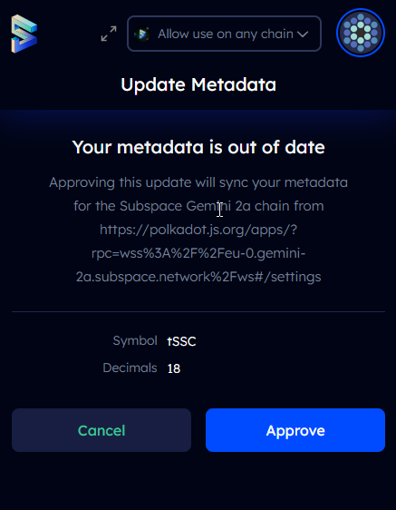Click the 'Update Metadata' header title
Image resolution: width=396 pixels, height=510 pixels.
198,85
